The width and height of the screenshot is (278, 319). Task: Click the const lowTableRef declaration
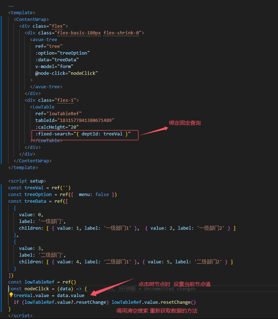coord(42,282)
